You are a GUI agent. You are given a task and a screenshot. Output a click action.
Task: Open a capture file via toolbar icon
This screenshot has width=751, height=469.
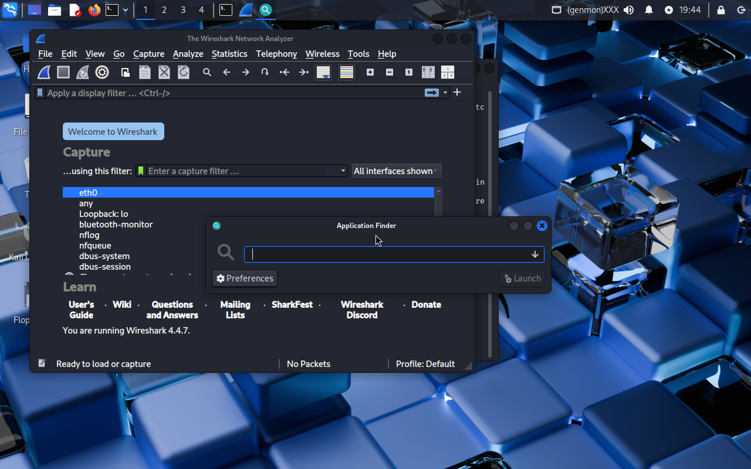click(x=126, y=72)
